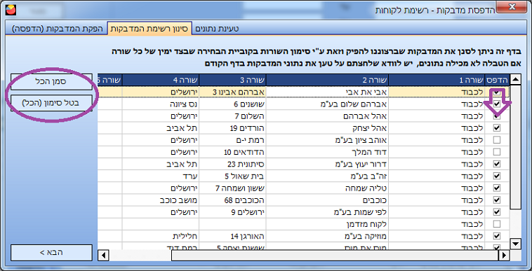Select the cell אהל אברהם
Screen dimensions: 532x271
click(x=327, y=116)
